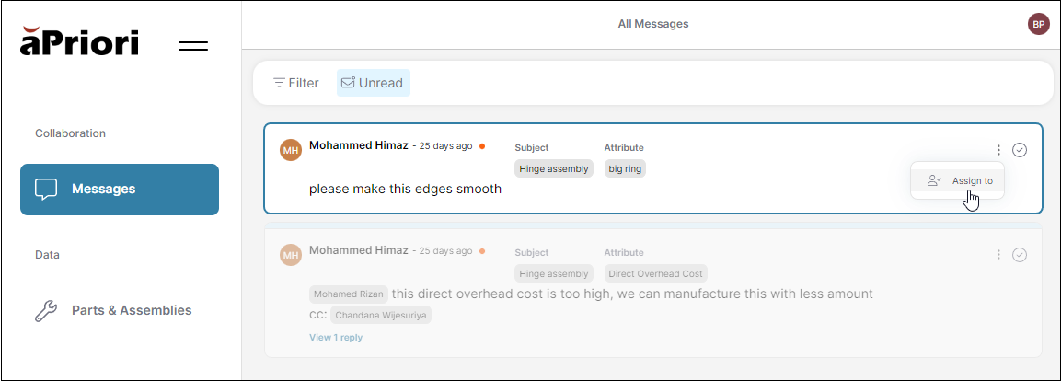This screenshot has height=381, width=1061.
Task: Expand the View 1 reply thread
Action: [336, 338]
